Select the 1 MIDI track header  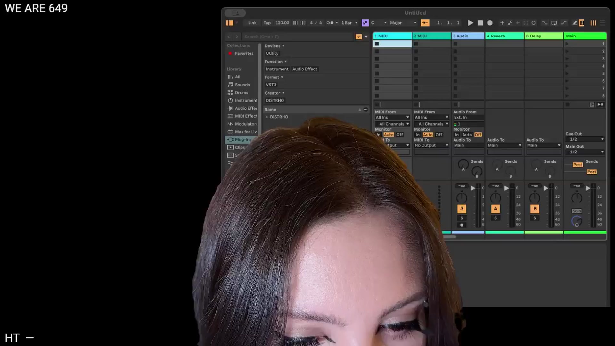tap(392, 36)
